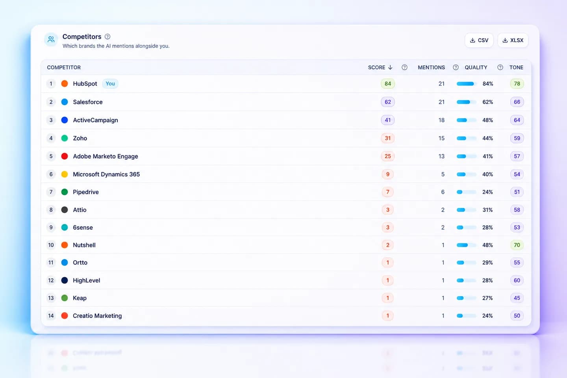
Task: Click the Microsoft Dynamics 365 yellow dot
Action: tap(65, 174)
